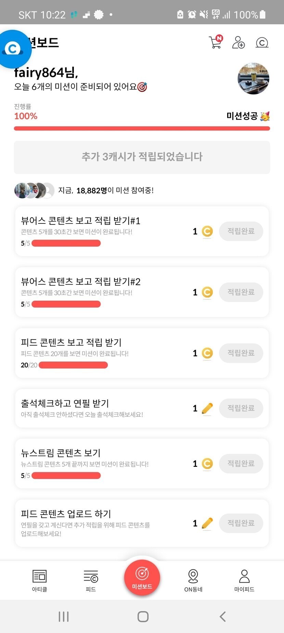
Task: Switch to the 피드 tab
Action: tap(91, 580)
